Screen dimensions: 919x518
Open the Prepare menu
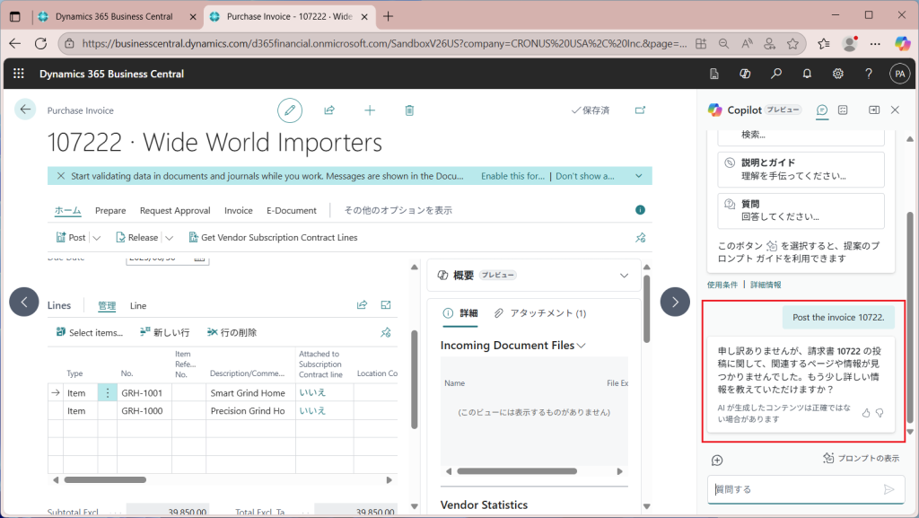110,210
